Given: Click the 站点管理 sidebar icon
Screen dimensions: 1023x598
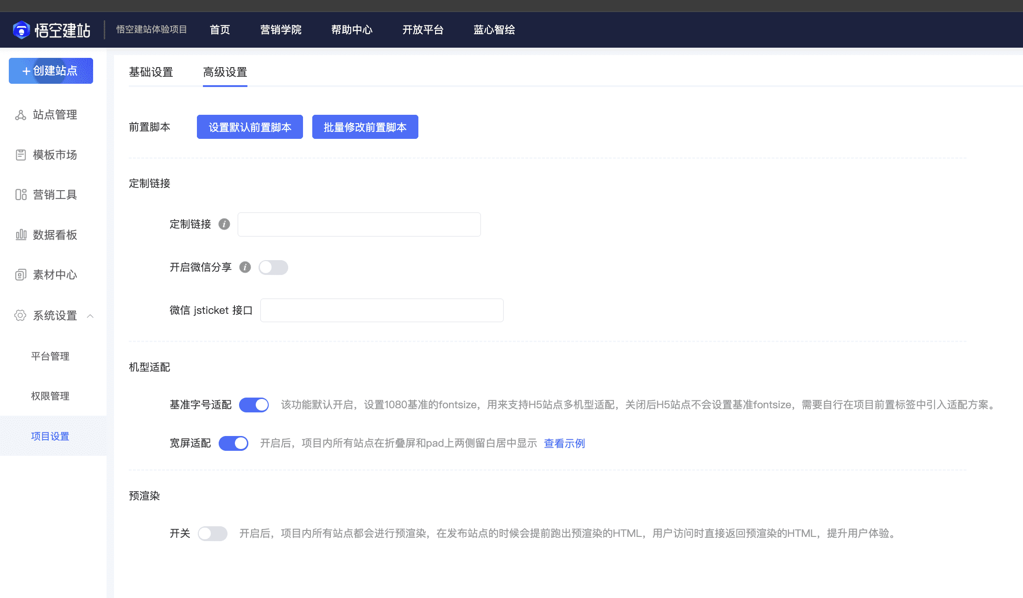Looking at the screenshot, I should [x=20, y=115].
